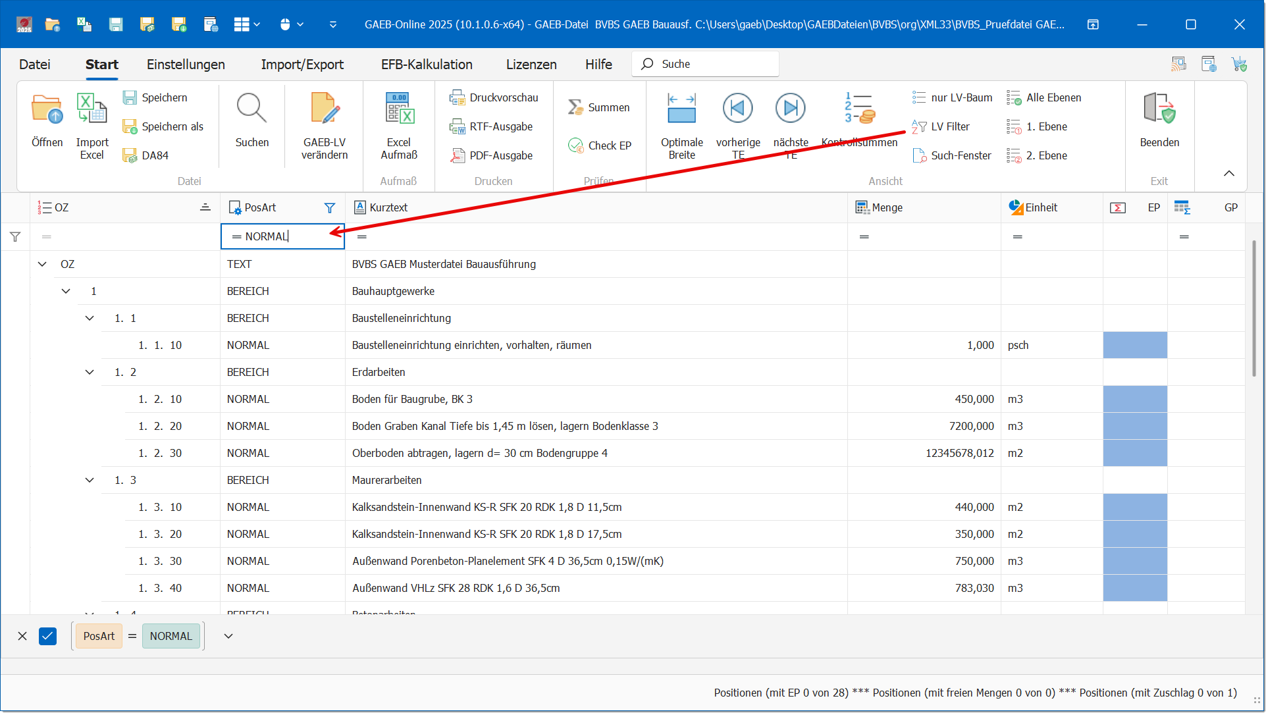The image size is (1268, 715).
Task: Click the Excel Aufmaß icon
Action: (398, 109)
